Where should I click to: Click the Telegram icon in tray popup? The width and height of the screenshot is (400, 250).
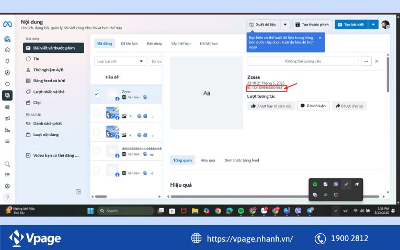click(x=357, y=184)
